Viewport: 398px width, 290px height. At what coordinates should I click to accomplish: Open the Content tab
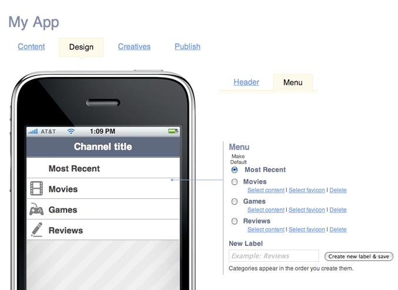click(31, 46)
